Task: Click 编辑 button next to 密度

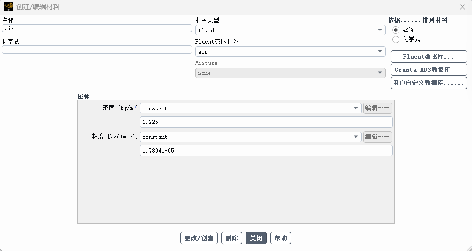Action: (378, 108)
